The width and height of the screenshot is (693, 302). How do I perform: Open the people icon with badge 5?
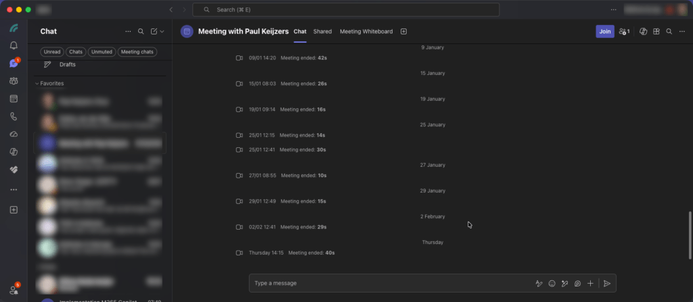14,290
